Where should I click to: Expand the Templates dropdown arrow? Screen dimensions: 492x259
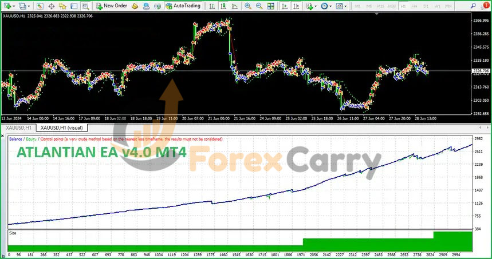[x=345, y=6]
